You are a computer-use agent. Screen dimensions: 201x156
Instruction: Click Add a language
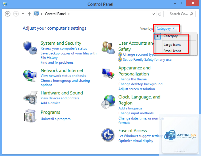coord(130,108)
